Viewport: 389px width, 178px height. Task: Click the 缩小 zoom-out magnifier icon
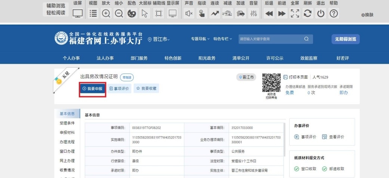(x=119, y=13)
